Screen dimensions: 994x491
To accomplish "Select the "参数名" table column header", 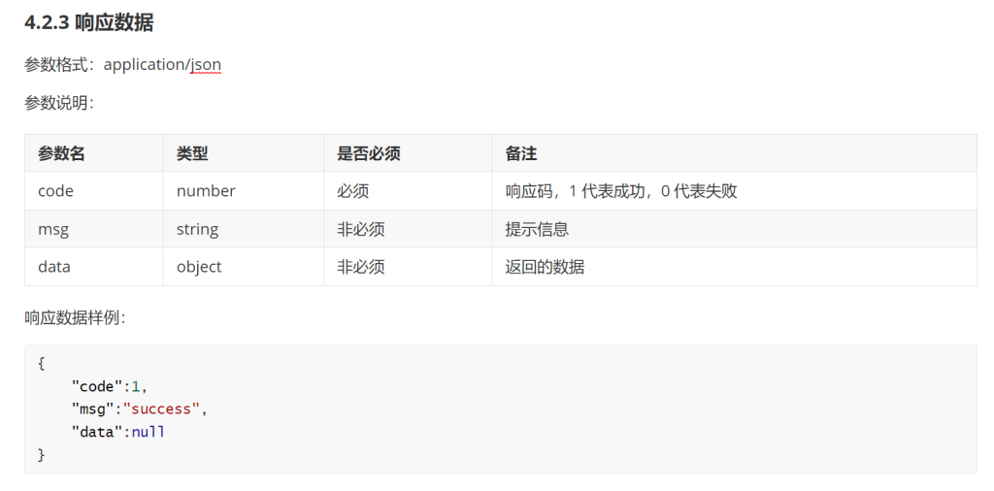I will (61, 153).
